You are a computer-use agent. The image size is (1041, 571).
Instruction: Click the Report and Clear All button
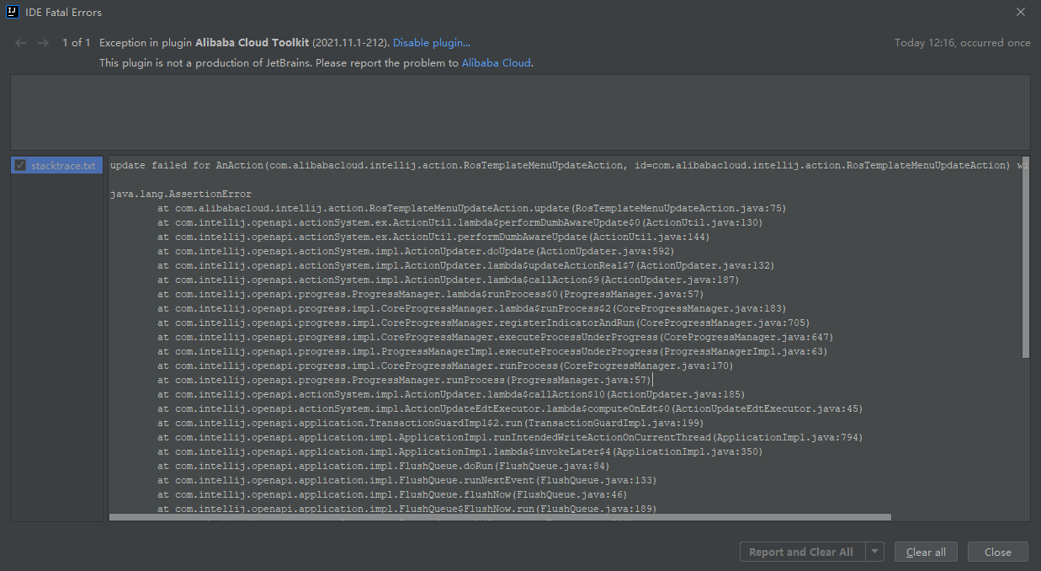coord(801,552)
